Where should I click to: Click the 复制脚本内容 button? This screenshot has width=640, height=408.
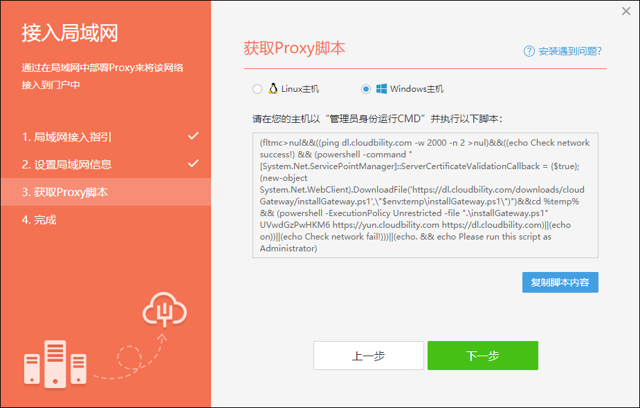[560, 282]
